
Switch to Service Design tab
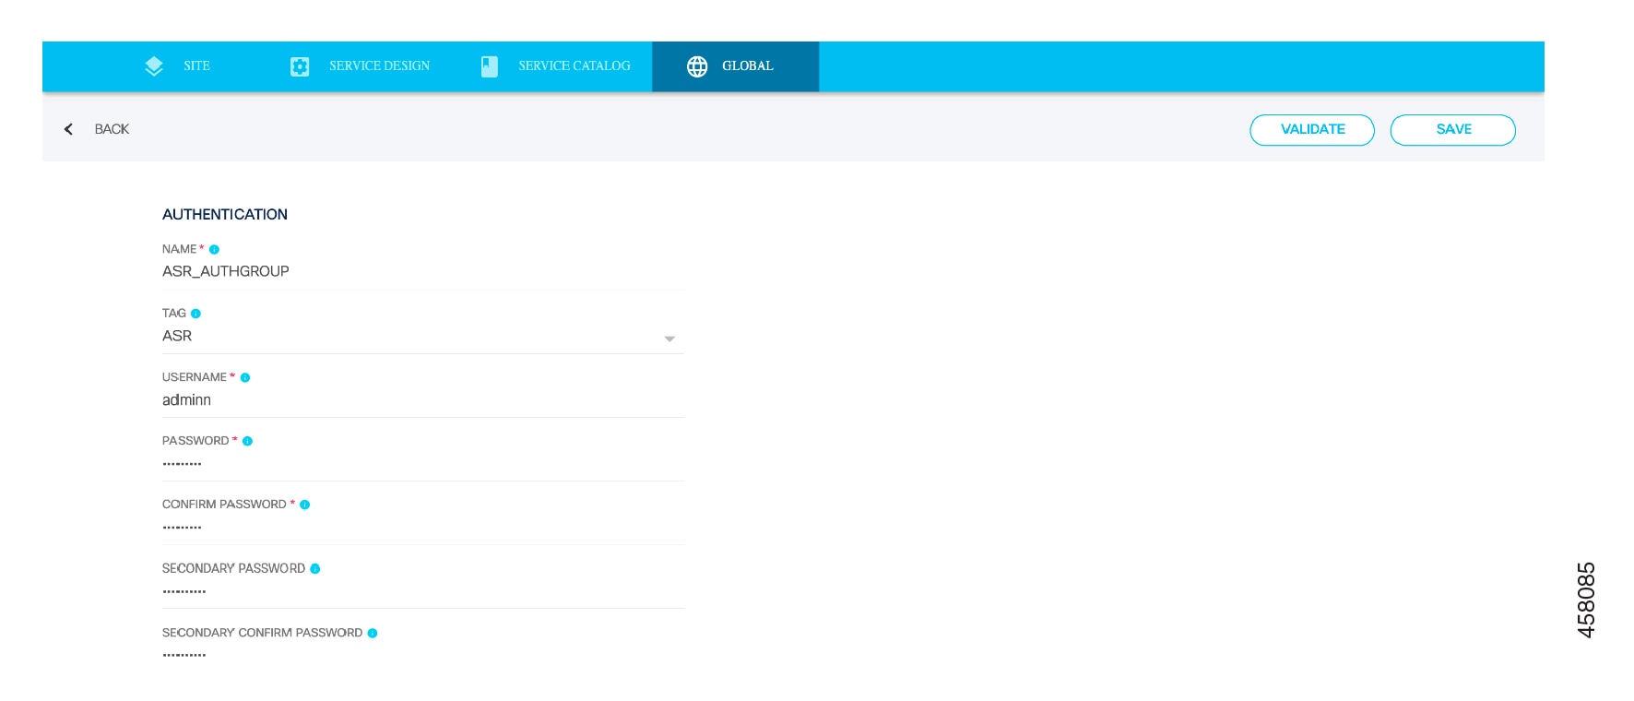click(361, 66)
